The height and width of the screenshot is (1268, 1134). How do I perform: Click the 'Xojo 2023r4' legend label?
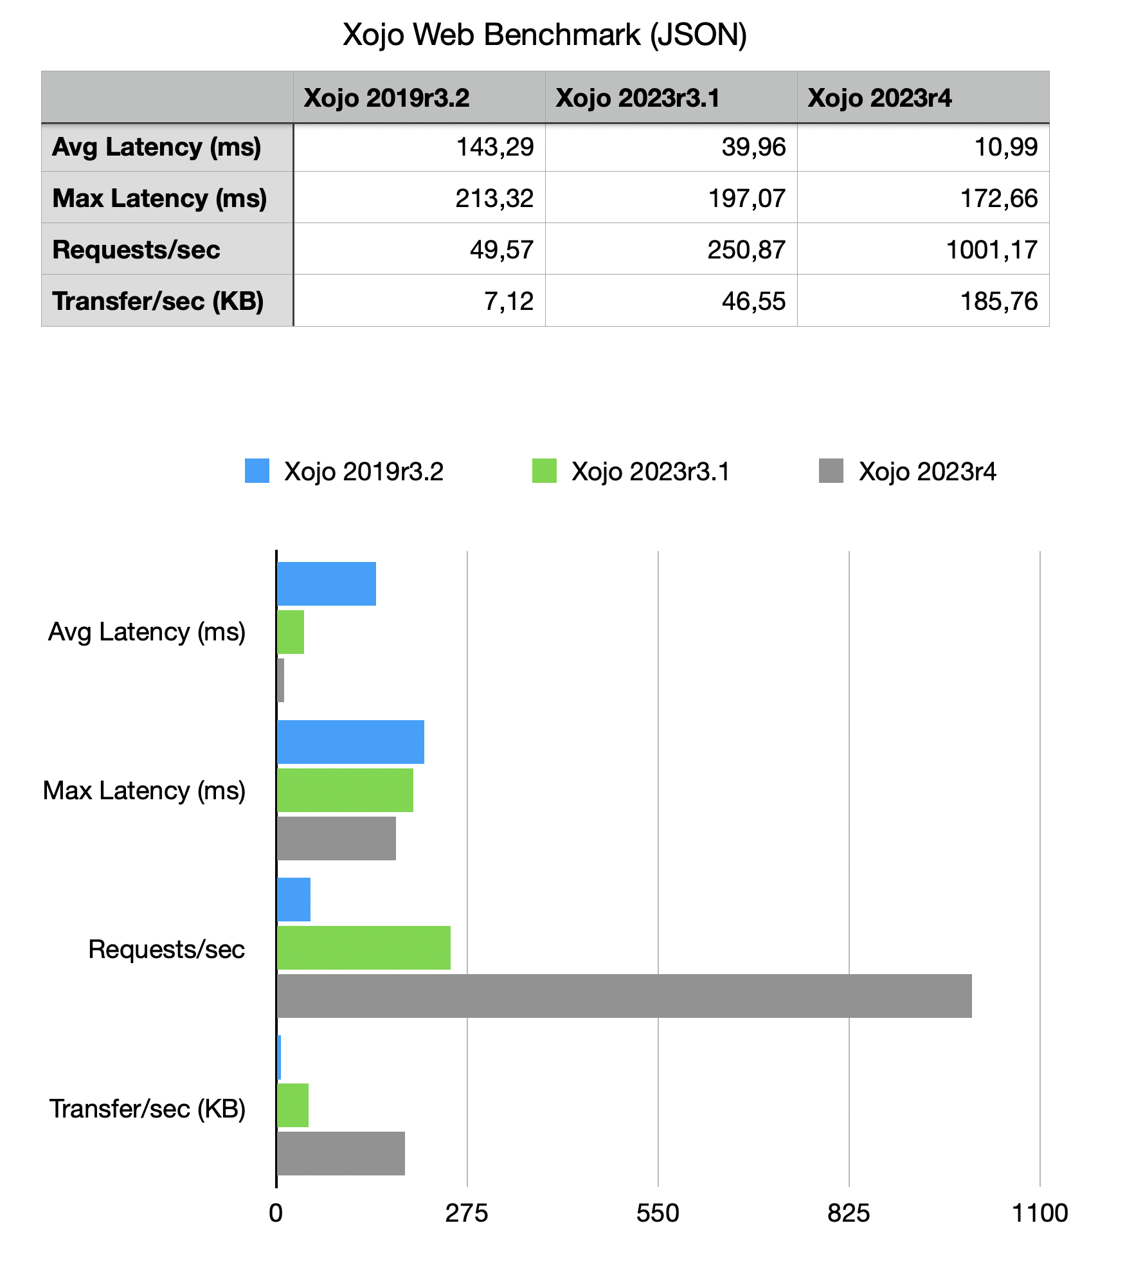[x=928, y=471]
